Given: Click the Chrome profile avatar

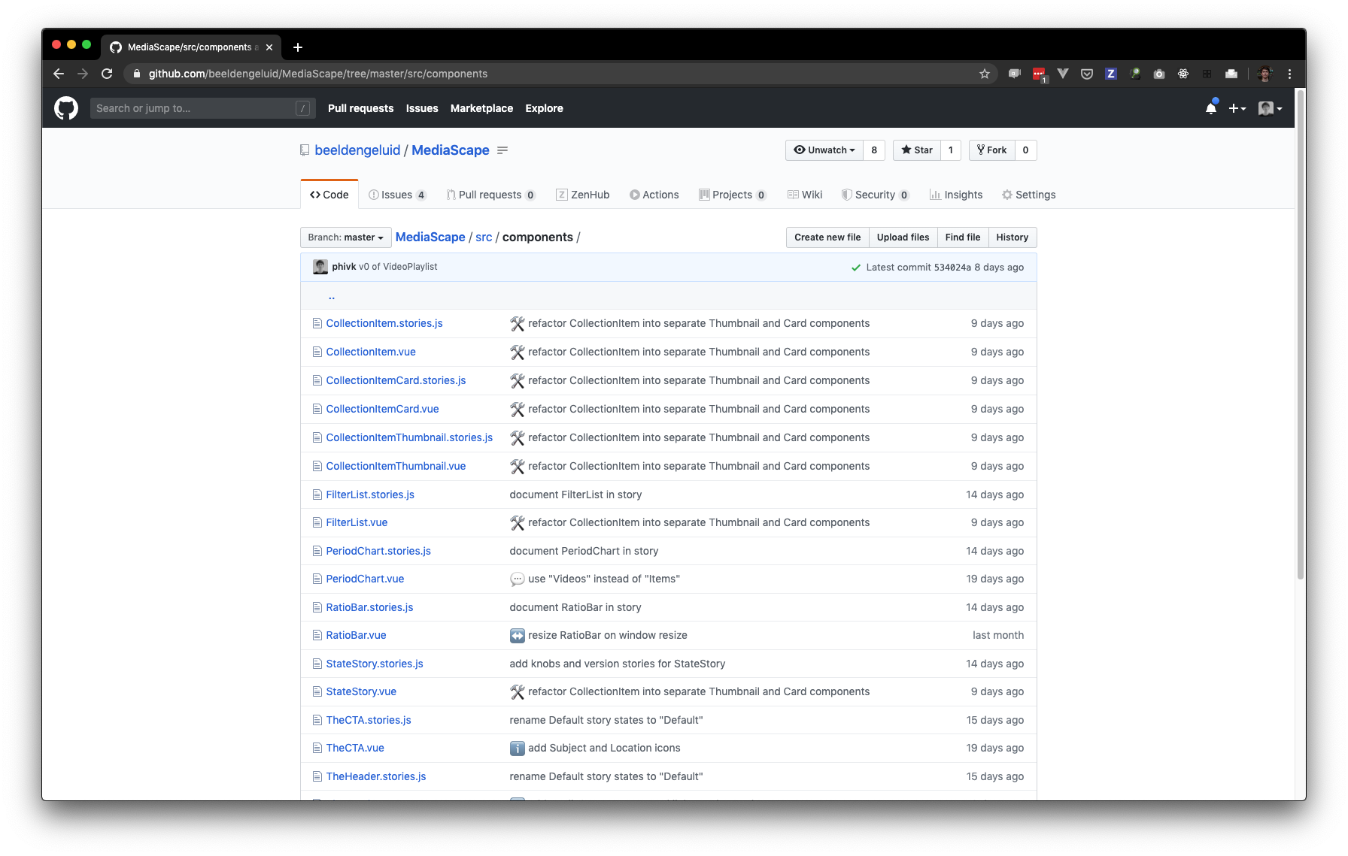Looking at the screenshot, I should point(1265,74).
